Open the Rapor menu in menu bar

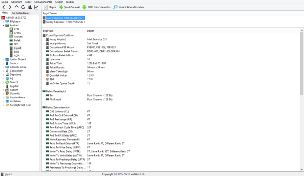point(28,2)
